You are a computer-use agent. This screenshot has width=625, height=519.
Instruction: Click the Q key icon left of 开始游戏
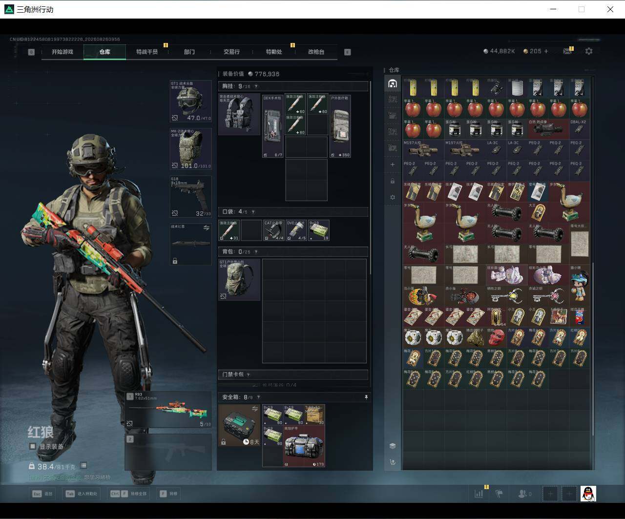[31, 52]
